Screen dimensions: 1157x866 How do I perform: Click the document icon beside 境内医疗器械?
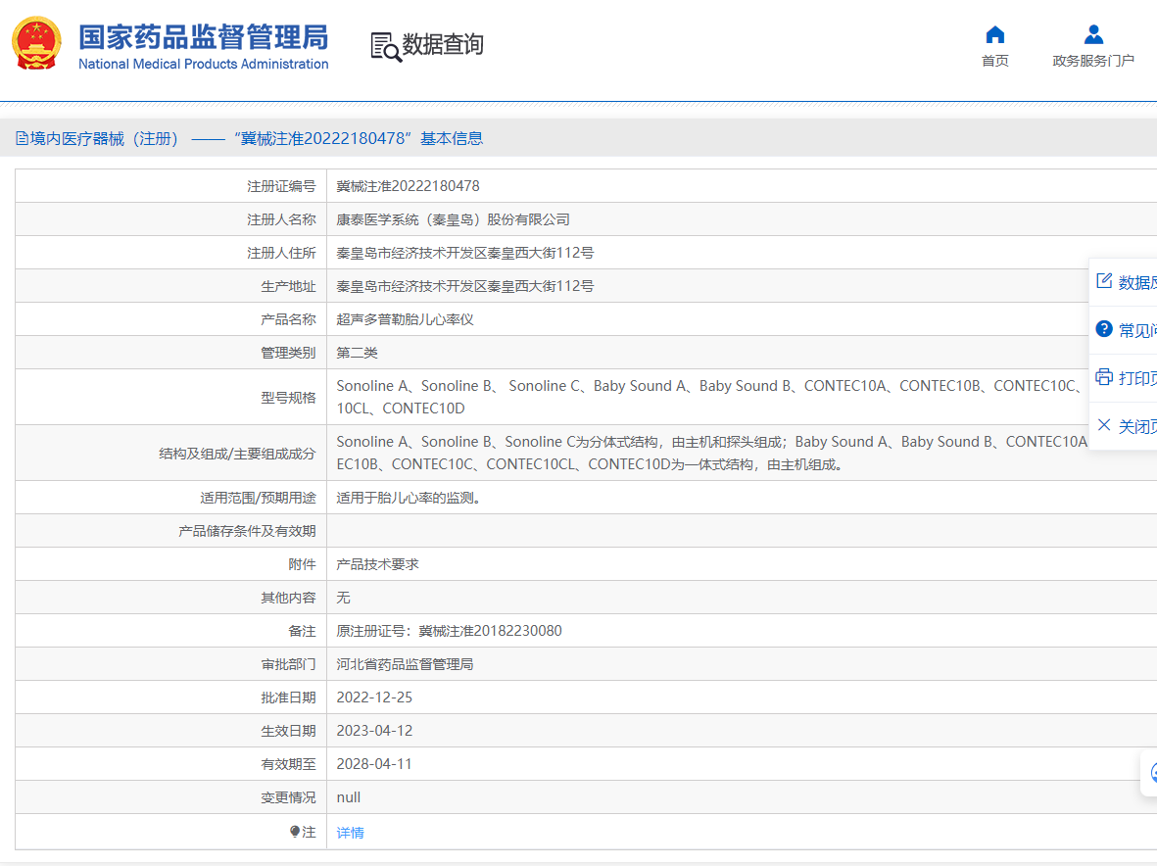(x=23, y=138)
